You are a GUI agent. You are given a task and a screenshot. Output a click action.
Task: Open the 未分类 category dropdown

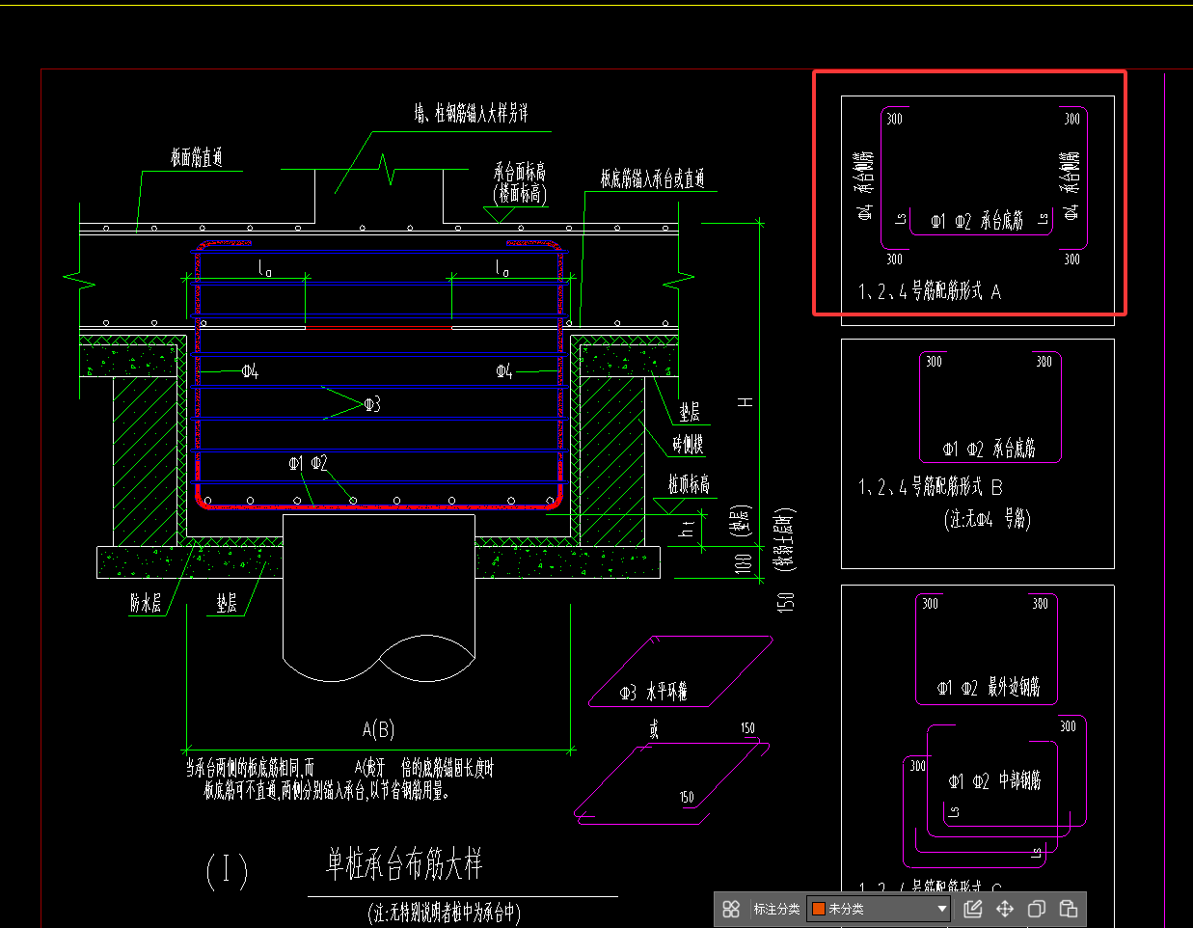[878, 909]
